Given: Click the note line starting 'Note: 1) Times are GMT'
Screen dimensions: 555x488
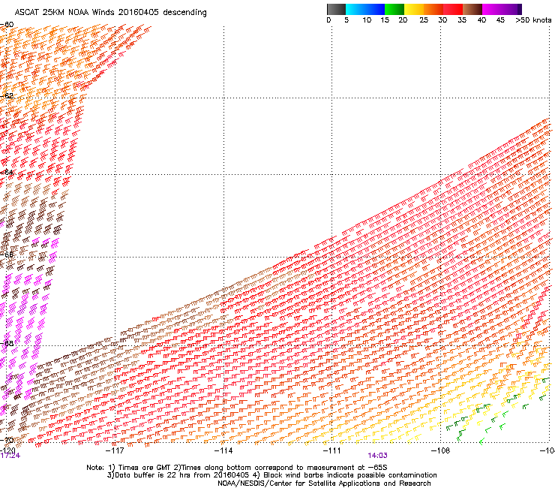Looking at the screenshot, I should pyautogui.click(x=237, y=468).
